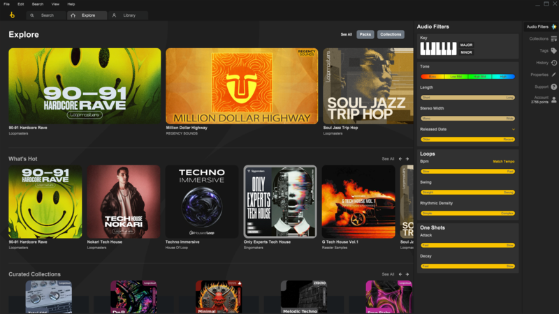Image resolution: width=559 pixels, height=314 pixels.
Task: Toggle MAJOR key mode
Action: tap(466, 45)
